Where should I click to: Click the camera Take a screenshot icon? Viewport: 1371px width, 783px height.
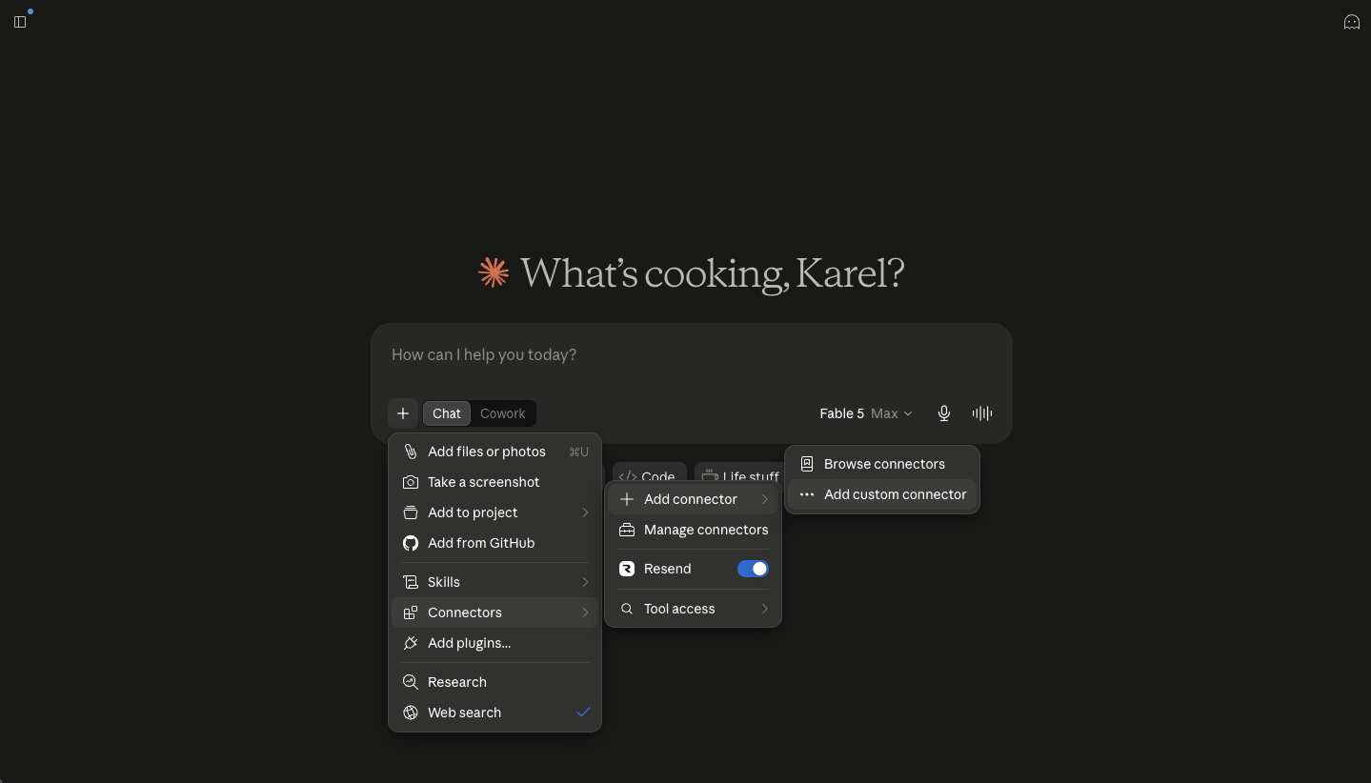(x=411, y=482)
